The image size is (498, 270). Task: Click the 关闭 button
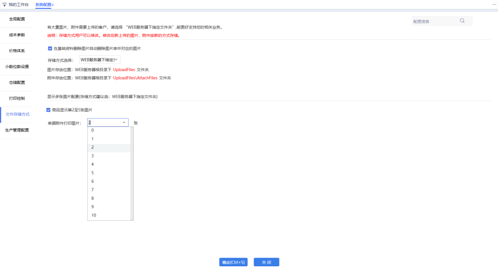click(x=267, y=262)
